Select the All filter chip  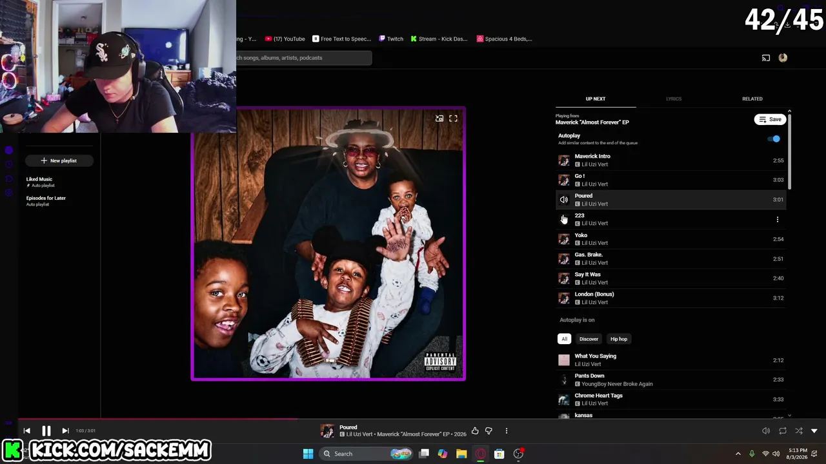[564, 339]
